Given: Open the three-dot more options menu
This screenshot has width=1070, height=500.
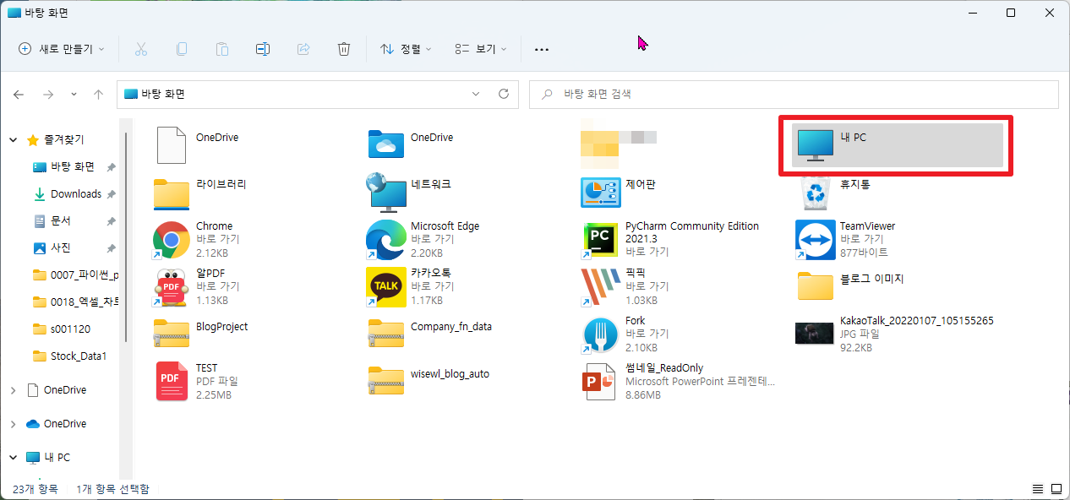Looking at the screenshot, I should click(x=542, y=49).
